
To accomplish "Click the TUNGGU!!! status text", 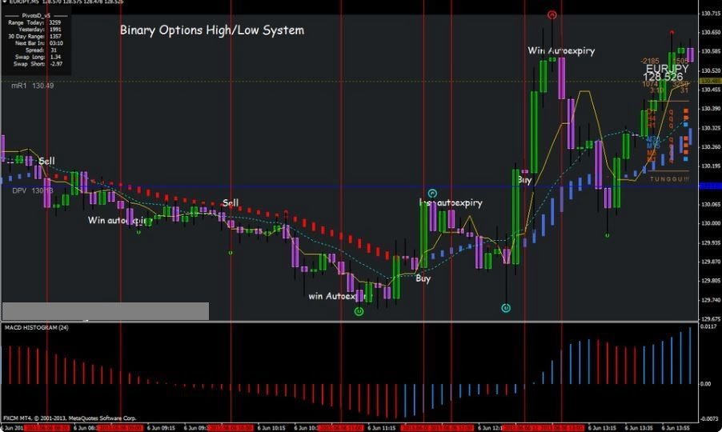I will pos(669,179).
